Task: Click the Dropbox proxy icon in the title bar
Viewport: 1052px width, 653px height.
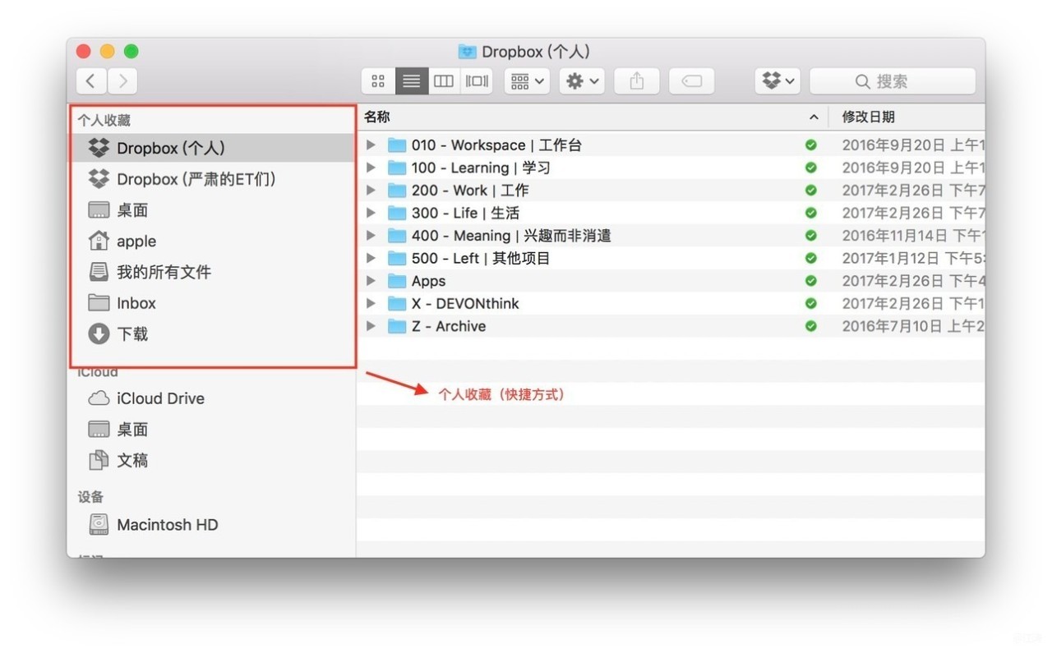Action: pyautogui.click(x=468, y=52)
